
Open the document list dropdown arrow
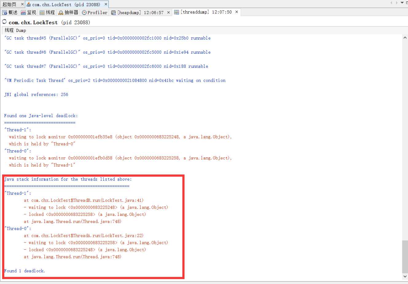(402, 3)
